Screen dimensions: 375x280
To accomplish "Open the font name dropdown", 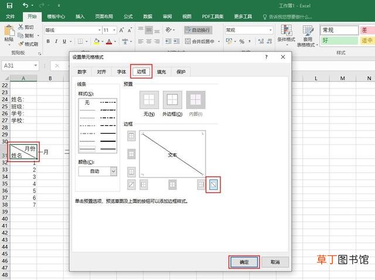I will click(99, 30).
